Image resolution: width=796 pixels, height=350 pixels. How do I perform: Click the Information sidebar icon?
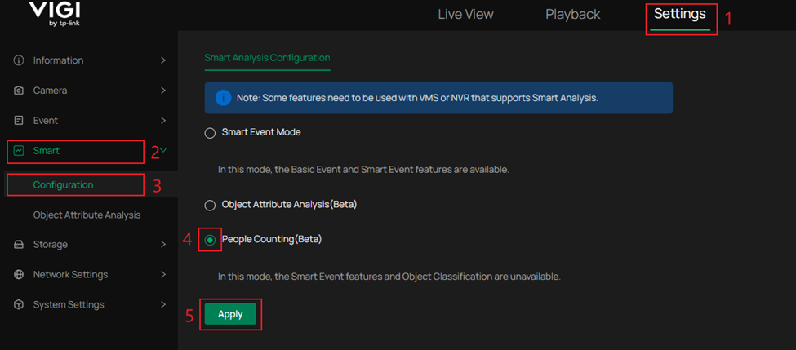19,60
